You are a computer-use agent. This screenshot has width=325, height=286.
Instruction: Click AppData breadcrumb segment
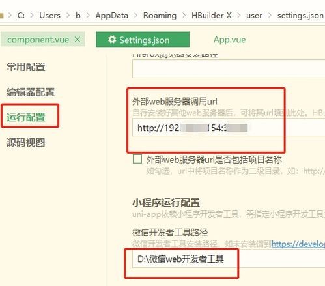[111, 16]
